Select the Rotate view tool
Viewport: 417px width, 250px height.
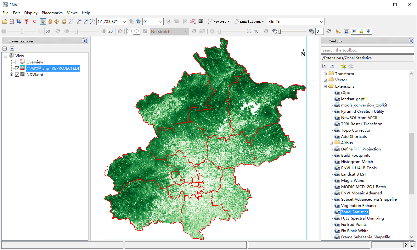pyautogui.click(x=64, y=21)
